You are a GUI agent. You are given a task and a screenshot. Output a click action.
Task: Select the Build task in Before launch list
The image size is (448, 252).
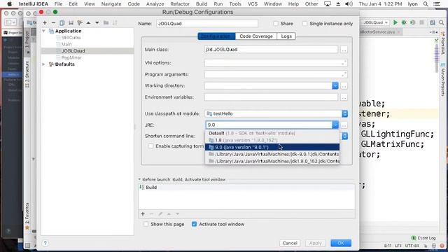[246, 188]
